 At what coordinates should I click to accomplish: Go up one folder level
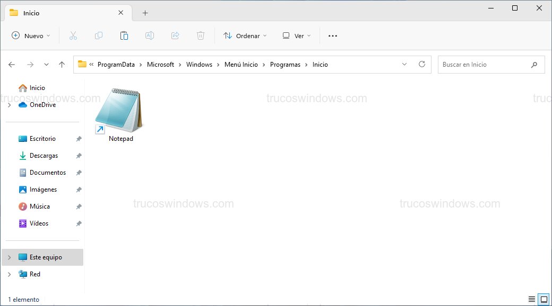tap(62, 65)
